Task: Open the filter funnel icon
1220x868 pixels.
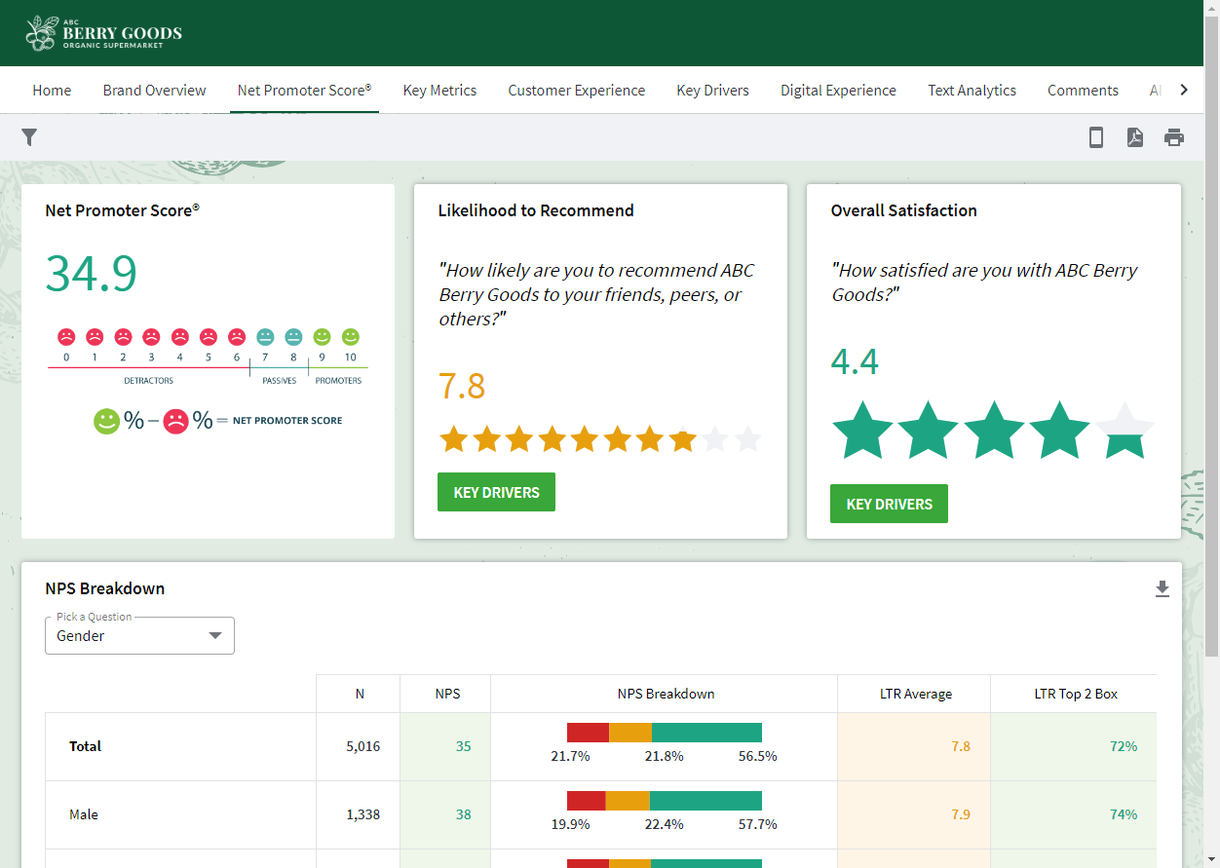Action: 29,137
